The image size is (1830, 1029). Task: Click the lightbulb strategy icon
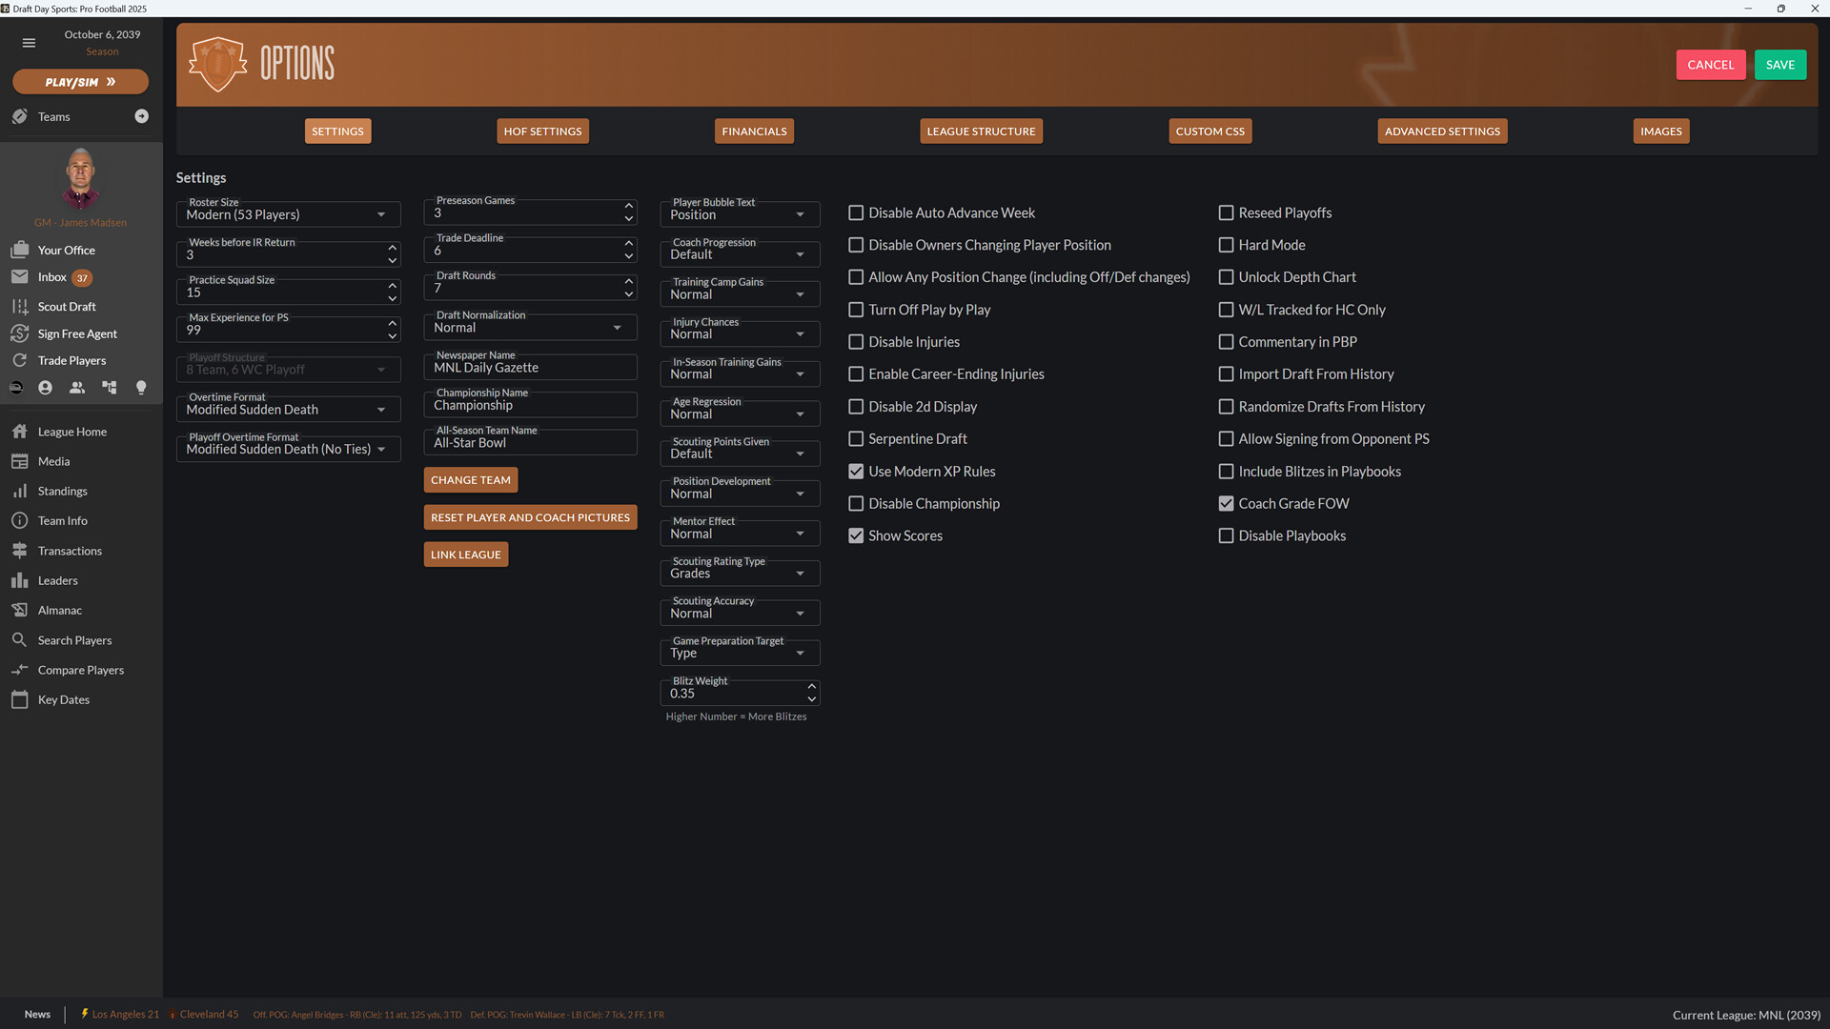pos(141,388)
